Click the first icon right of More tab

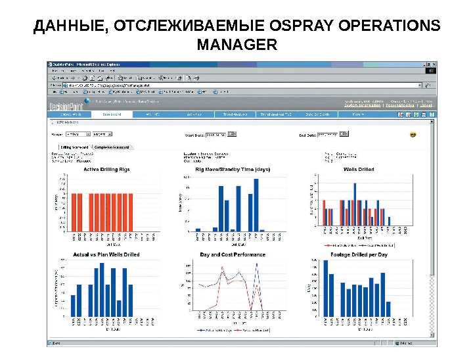[x=401, y=114]
